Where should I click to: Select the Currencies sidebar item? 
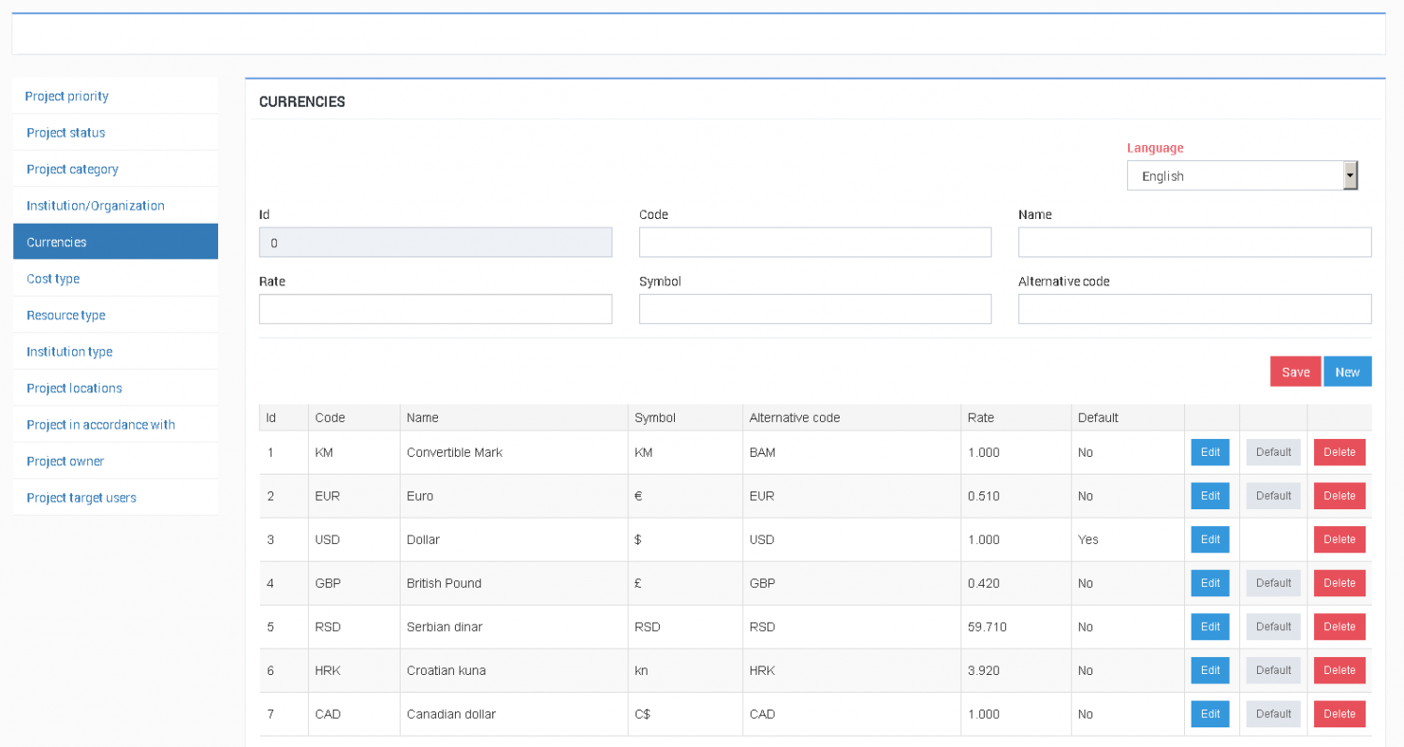pyautogui.click(x=56, y=242)
